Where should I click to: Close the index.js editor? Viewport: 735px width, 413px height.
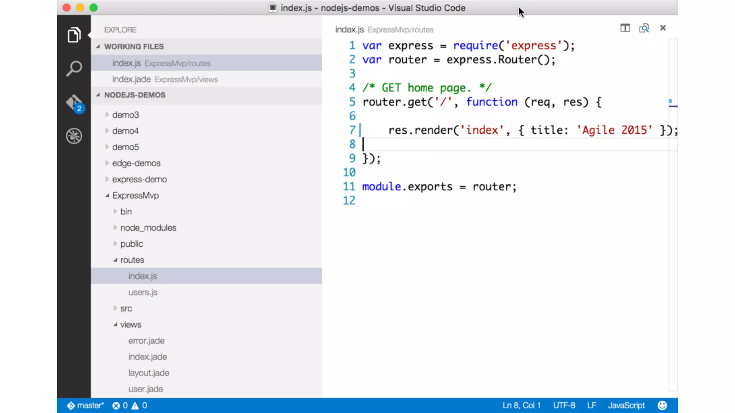click(x=663, y=28)
